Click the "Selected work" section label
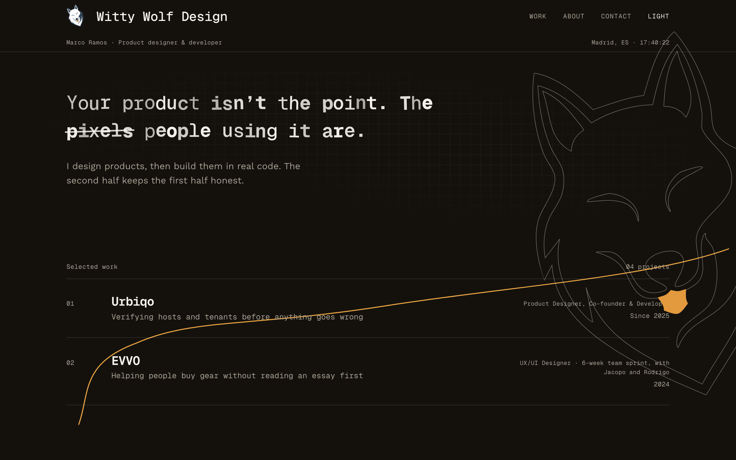Screen dimensions: 736x460 pos(92,267)
